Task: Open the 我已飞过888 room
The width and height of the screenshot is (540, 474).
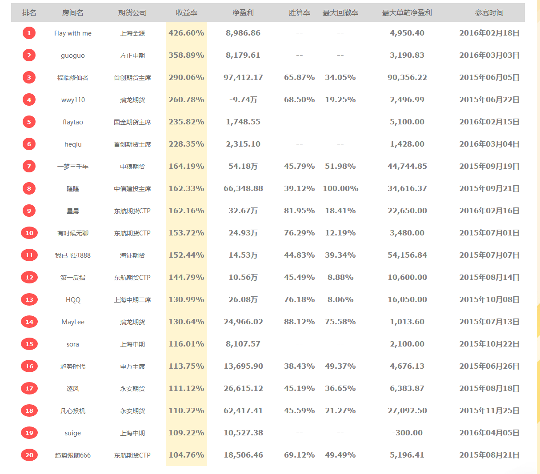Action: (x=73, y=255)
